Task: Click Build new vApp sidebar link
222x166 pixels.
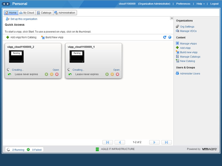Action: tap(189, 52)
